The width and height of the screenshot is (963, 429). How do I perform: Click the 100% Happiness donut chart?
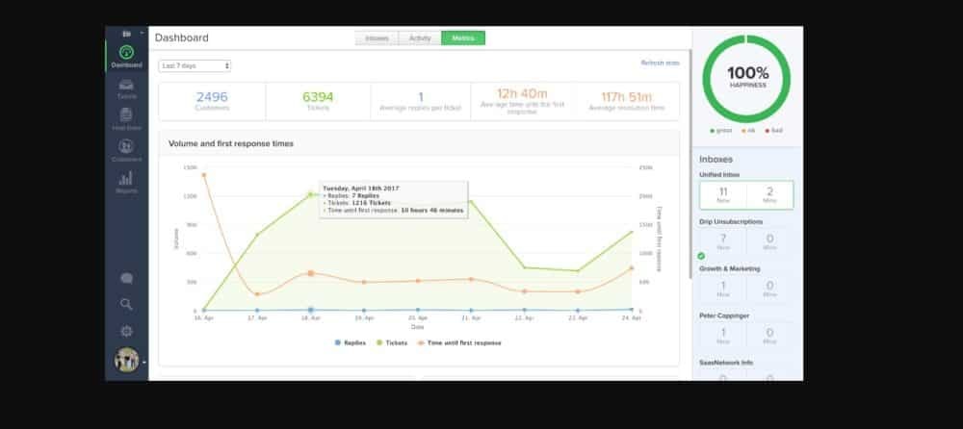coord(747,77)
